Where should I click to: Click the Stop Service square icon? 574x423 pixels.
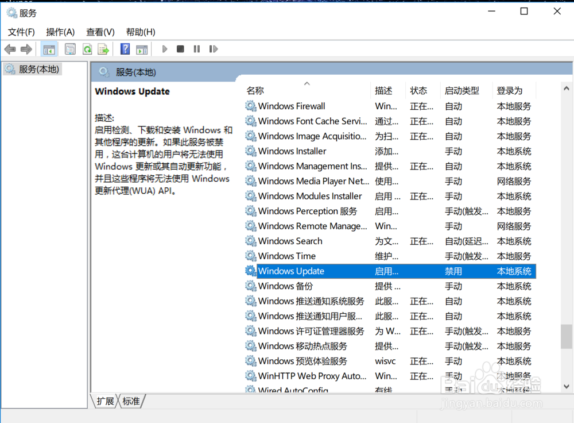[180, 49]
